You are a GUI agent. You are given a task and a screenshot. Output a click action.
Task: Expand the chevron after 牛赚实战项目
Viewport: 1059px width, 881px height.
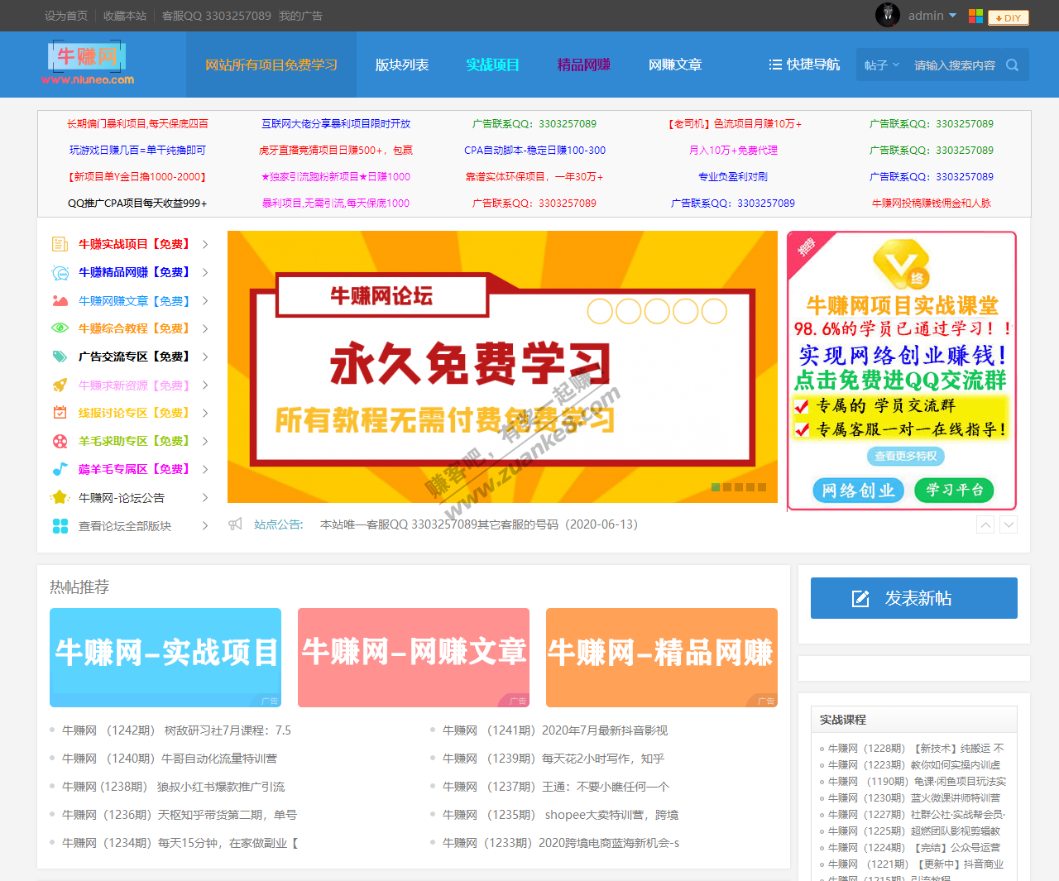205,244
